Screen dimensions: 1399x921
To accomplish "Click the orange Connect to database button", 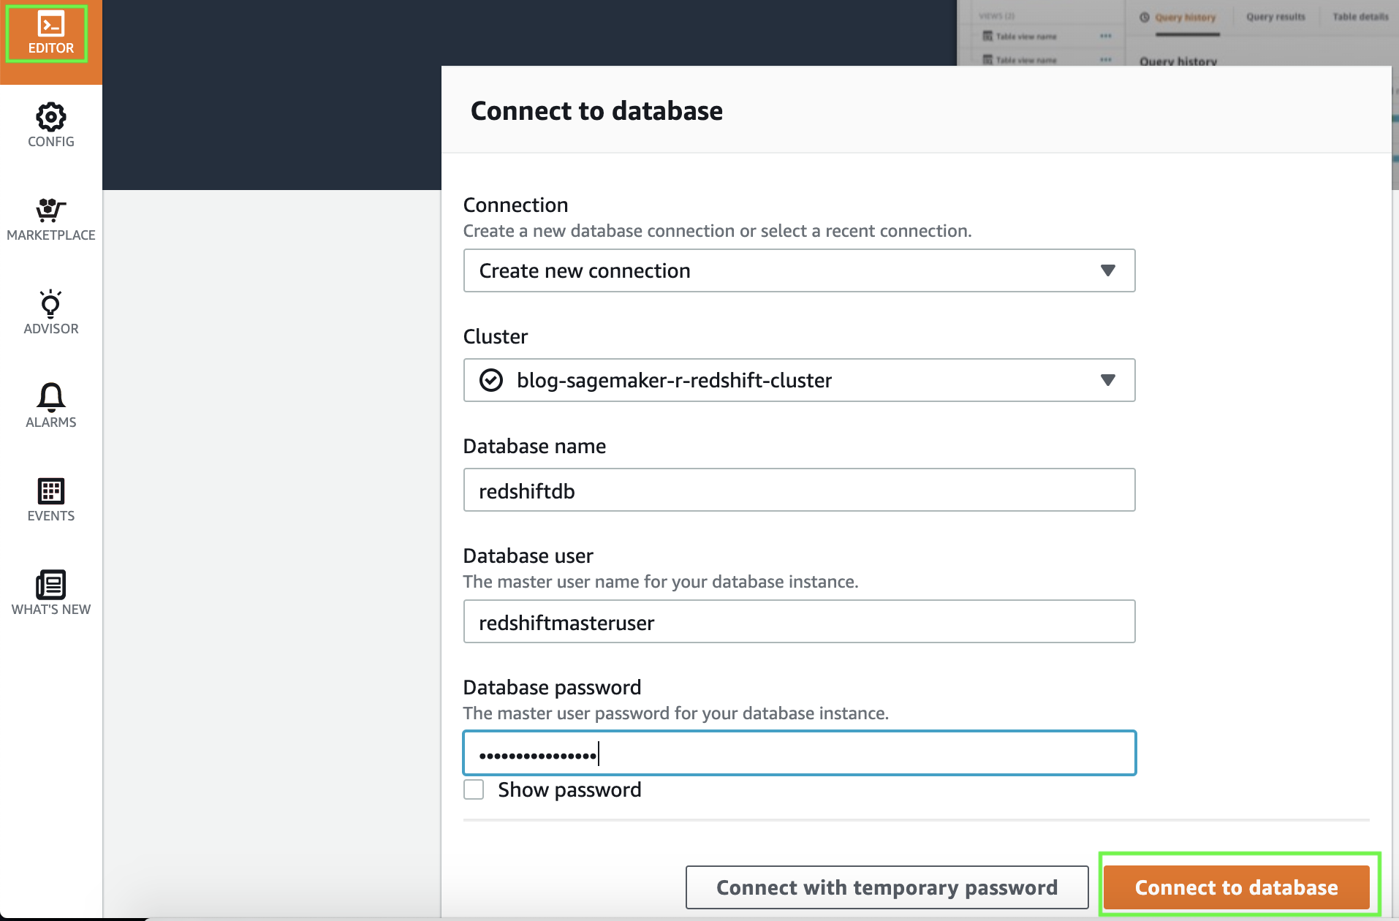I will (1236, 887).
